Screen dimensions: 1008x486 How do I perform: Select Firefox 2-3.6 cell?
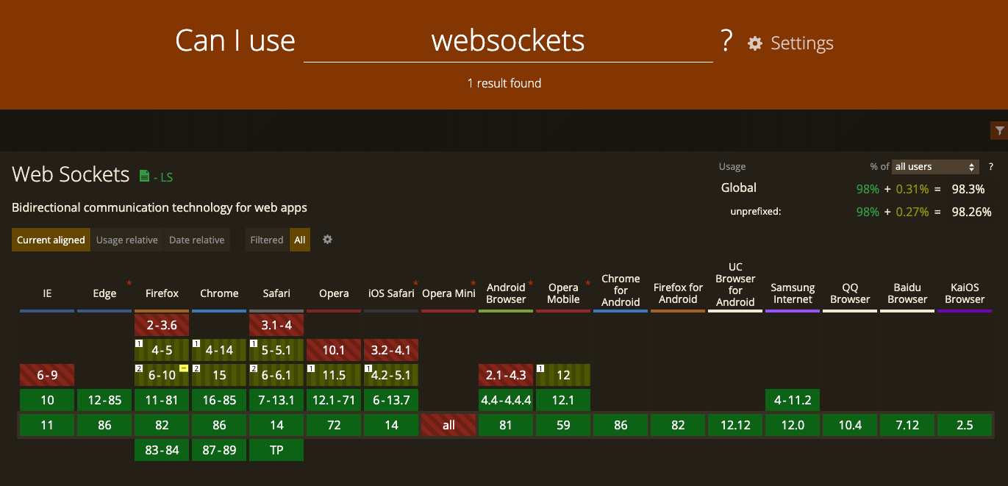tap(162, 325)
